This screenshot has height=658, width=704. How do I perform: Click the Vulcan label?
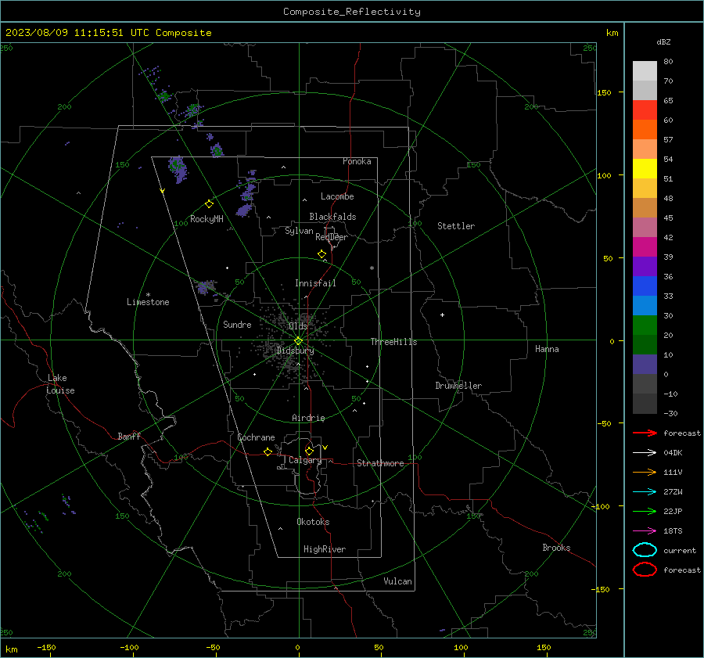pyautogui.click(x=397, y=581)
